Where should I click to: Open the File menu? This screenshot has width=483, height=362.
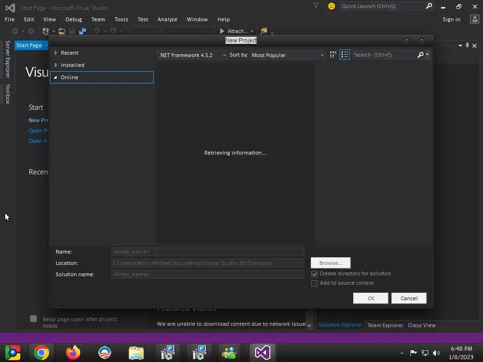pyautogui.click(x=9, y=19)
